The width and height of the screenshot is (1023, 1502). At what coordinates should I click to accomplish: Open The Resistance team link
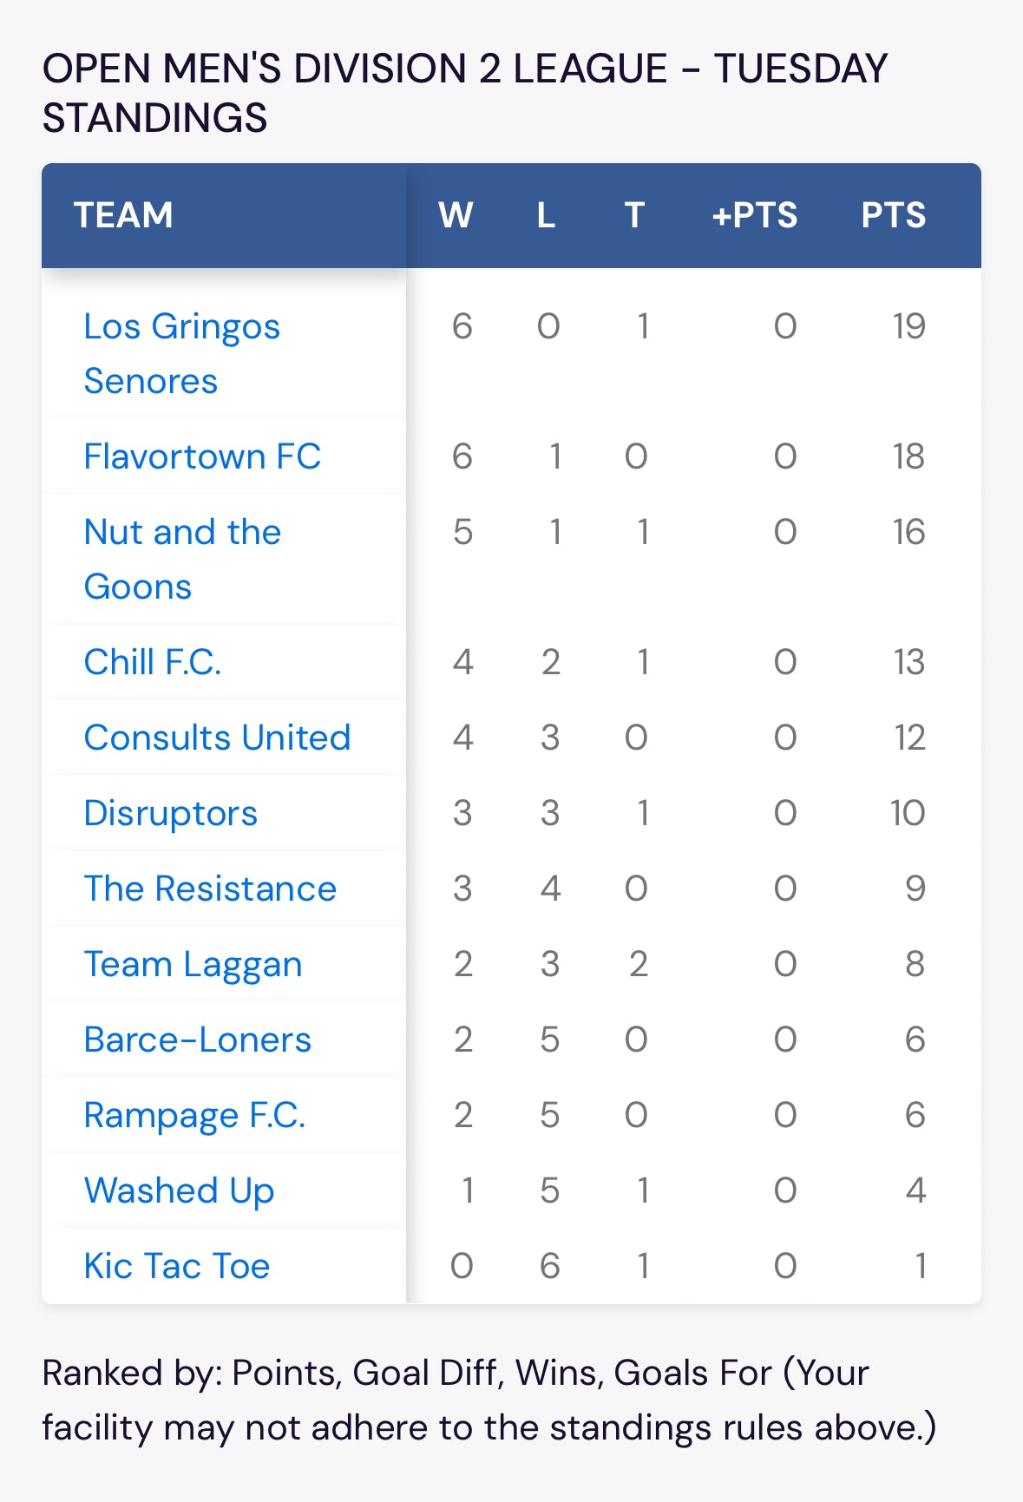pyautogui.click(x=210, y=889)
